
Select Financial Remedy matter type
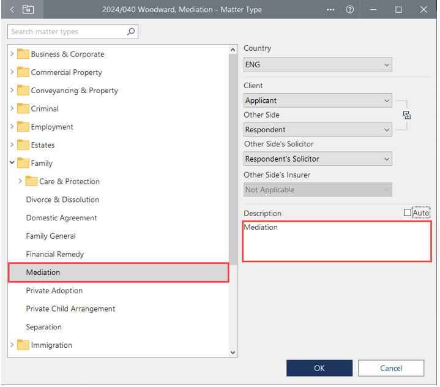(x=55, y=254)
